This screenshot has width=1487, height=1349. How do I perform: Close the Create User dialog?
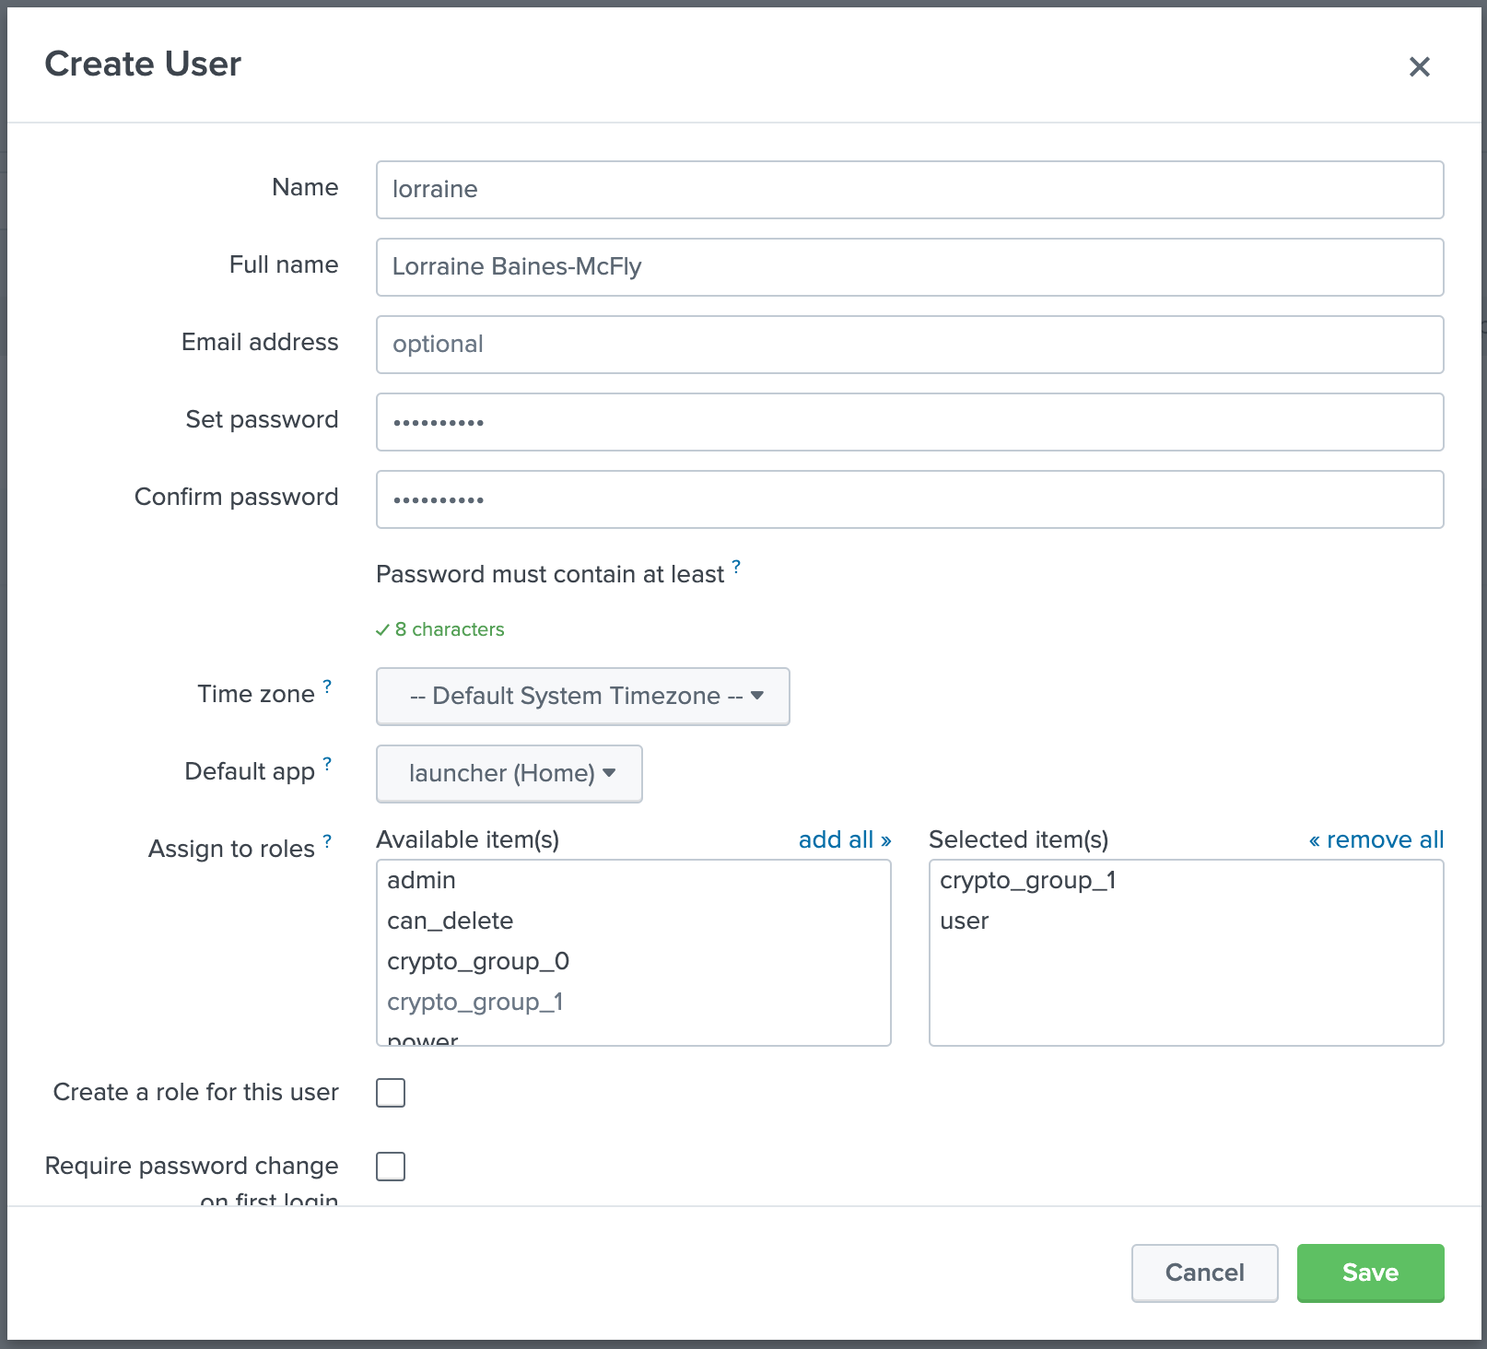(1419, 66)
